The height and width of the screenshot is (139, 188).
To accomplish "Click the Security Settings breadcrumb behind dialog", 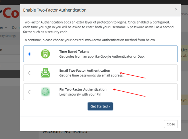I will [x=8, y=36].
